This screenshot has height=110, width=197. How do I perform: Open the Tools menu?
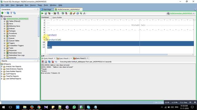tap(46, 5)
